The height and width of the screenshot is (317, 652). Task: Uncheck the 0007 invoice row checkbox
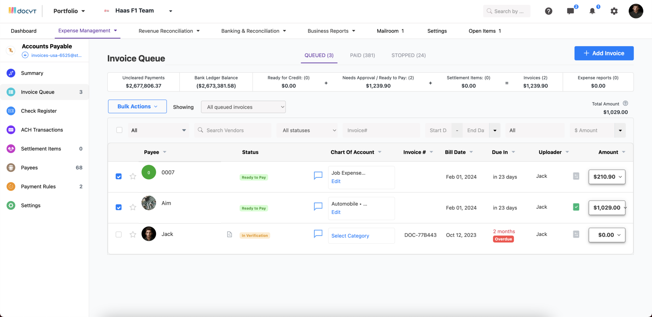[x=118, y=176]
